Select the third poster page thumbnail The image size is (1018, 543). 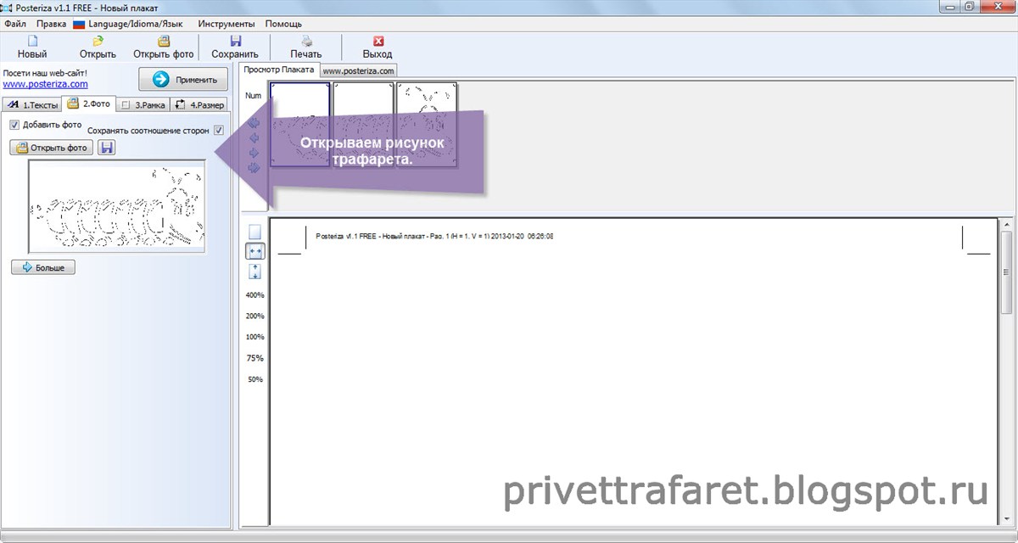427,124
